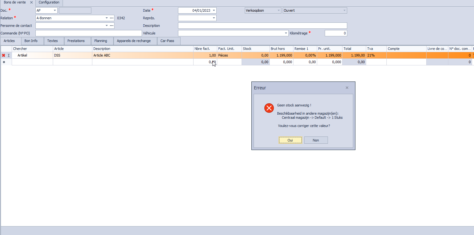The height and width of the screenshot is (235, 474).
Task: Expand the Représ. dropdown
Action: 214,18
